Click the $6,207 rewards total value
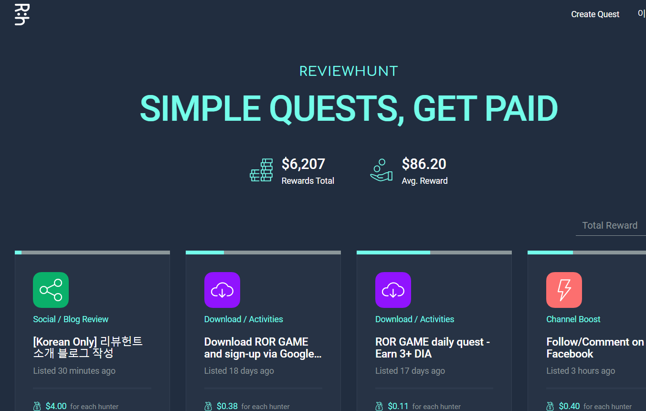This screenshot has height=411, width=646. tap(303, 164)
